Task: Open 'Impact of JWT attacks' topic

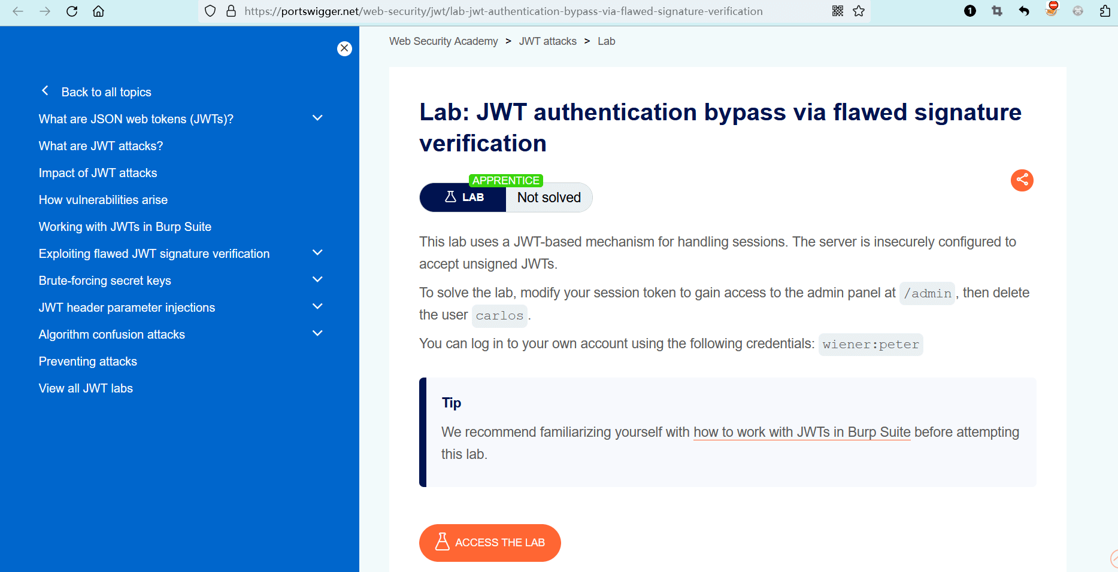Action: (x=98, y=173)
